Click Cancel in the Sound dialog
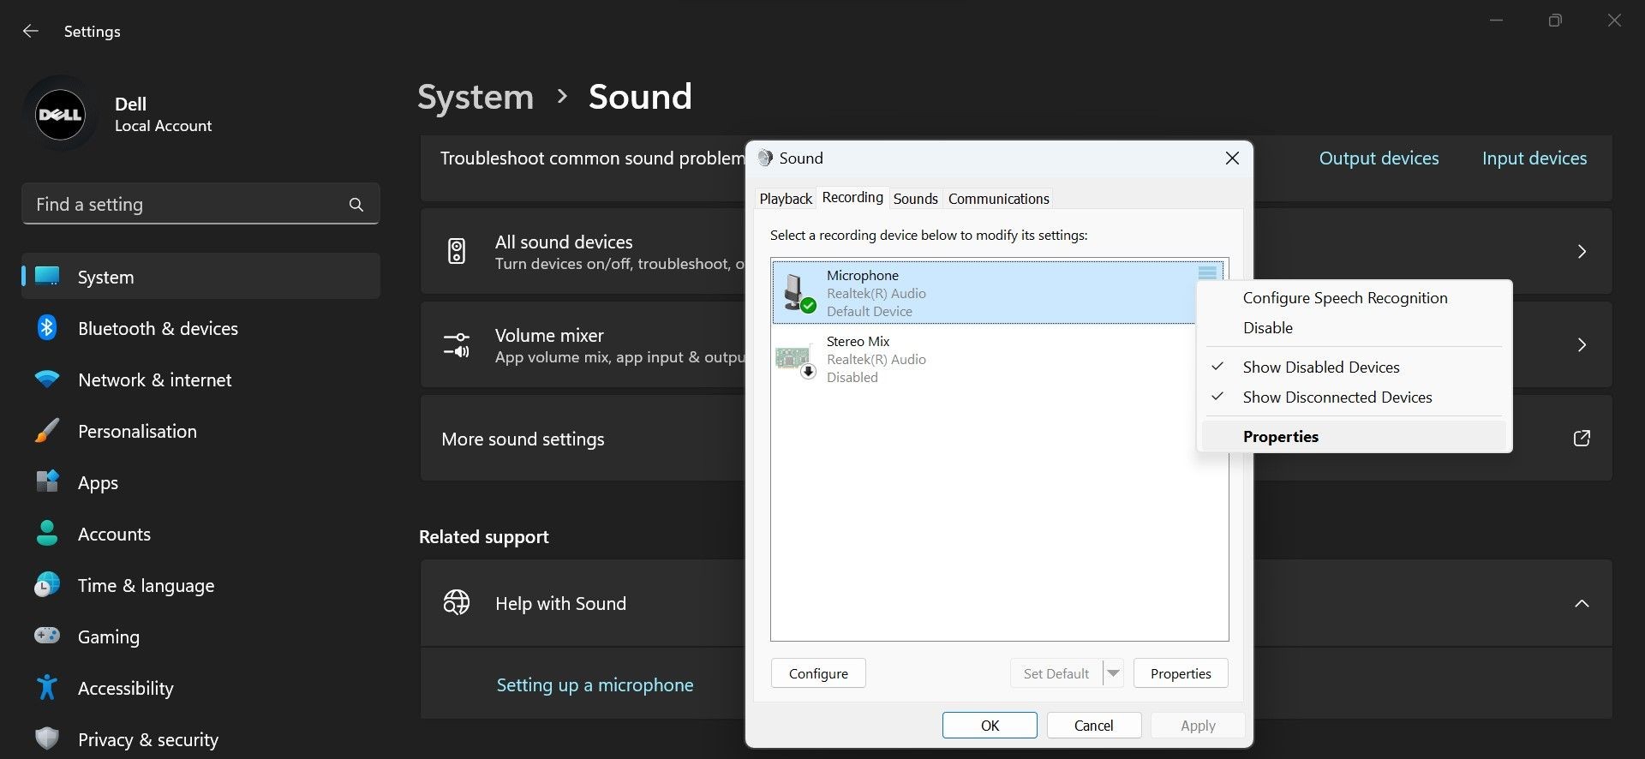Viewport: 1645px width, 759px height. point(1093,726)
